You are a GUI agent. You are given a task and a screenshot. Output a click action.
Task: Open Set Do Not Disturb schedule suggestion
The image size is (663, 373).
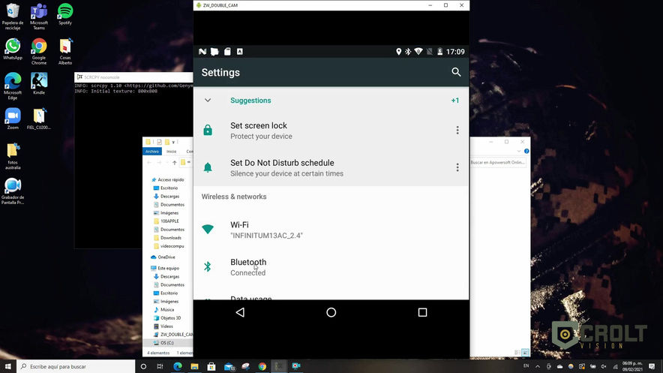click(331, 167)
